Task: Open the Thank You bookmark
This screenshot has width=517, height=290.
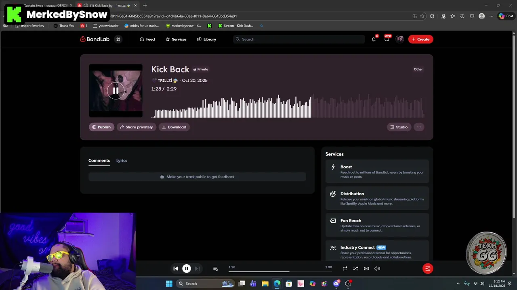Action: [x=64, y=26]
